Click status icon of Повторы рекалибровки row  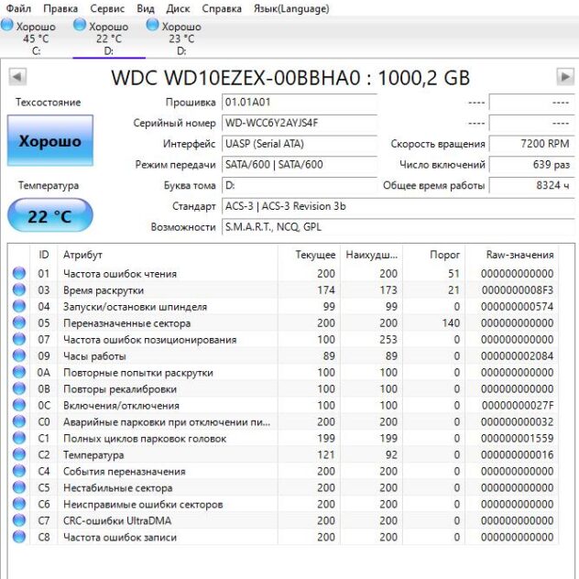[x=19, y=388]
